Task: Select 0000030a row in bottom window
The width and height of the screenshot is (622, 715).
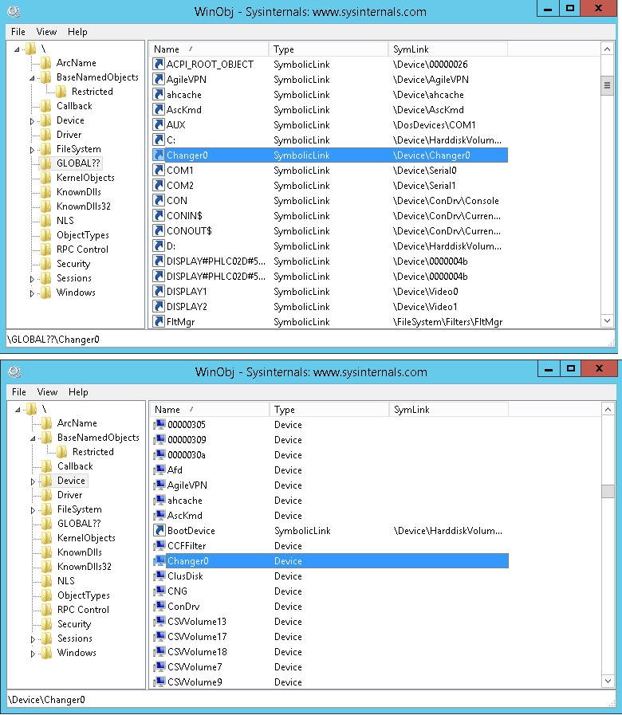Action: [330, 454]
